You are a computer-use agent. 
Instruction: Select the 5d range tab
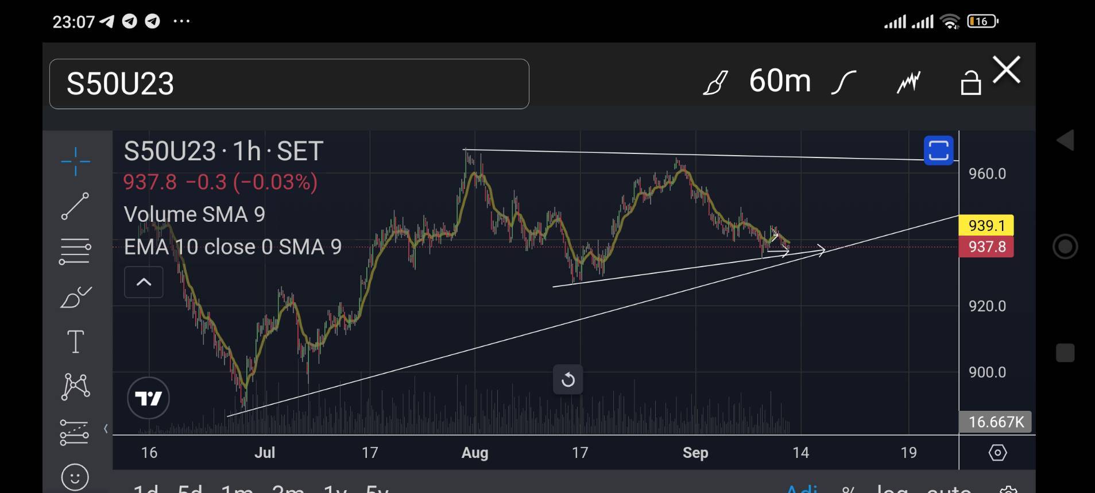190,489
